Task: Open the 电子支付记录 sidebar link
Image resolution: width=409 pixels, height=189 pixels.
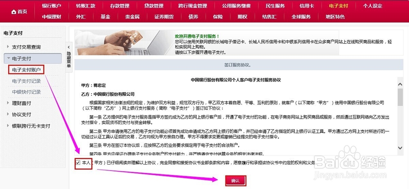Action: tap(26, 81)
